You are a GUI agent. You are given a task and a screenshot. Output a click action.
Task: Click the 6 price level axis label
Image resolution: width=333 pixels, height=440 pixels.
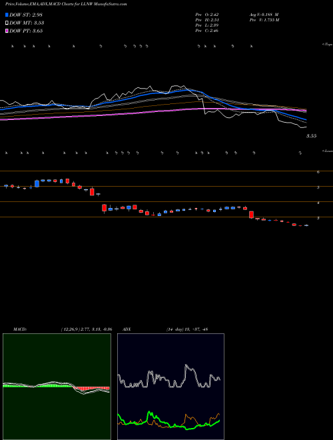coord(318,172)
